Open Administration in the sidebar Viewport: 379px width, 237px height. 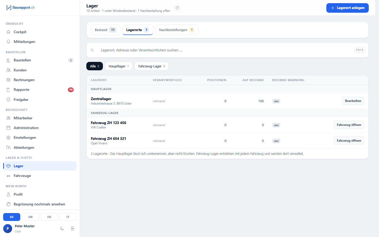tap(40, 128)
